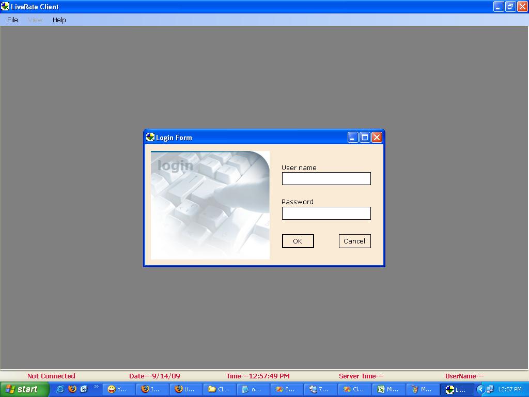Minimize the LiveRate Client window
529x397 pixels.
pos(499,6)
